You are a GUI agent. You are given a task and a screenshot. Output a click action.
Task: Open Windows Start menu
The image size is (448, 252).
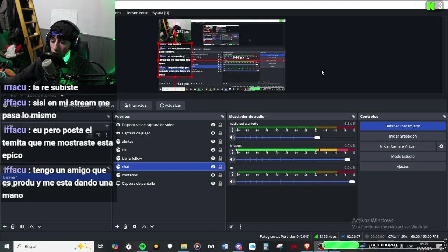click(7, 246)
